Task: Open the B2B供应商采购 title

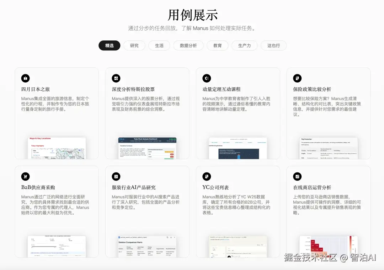Action: 38,187
